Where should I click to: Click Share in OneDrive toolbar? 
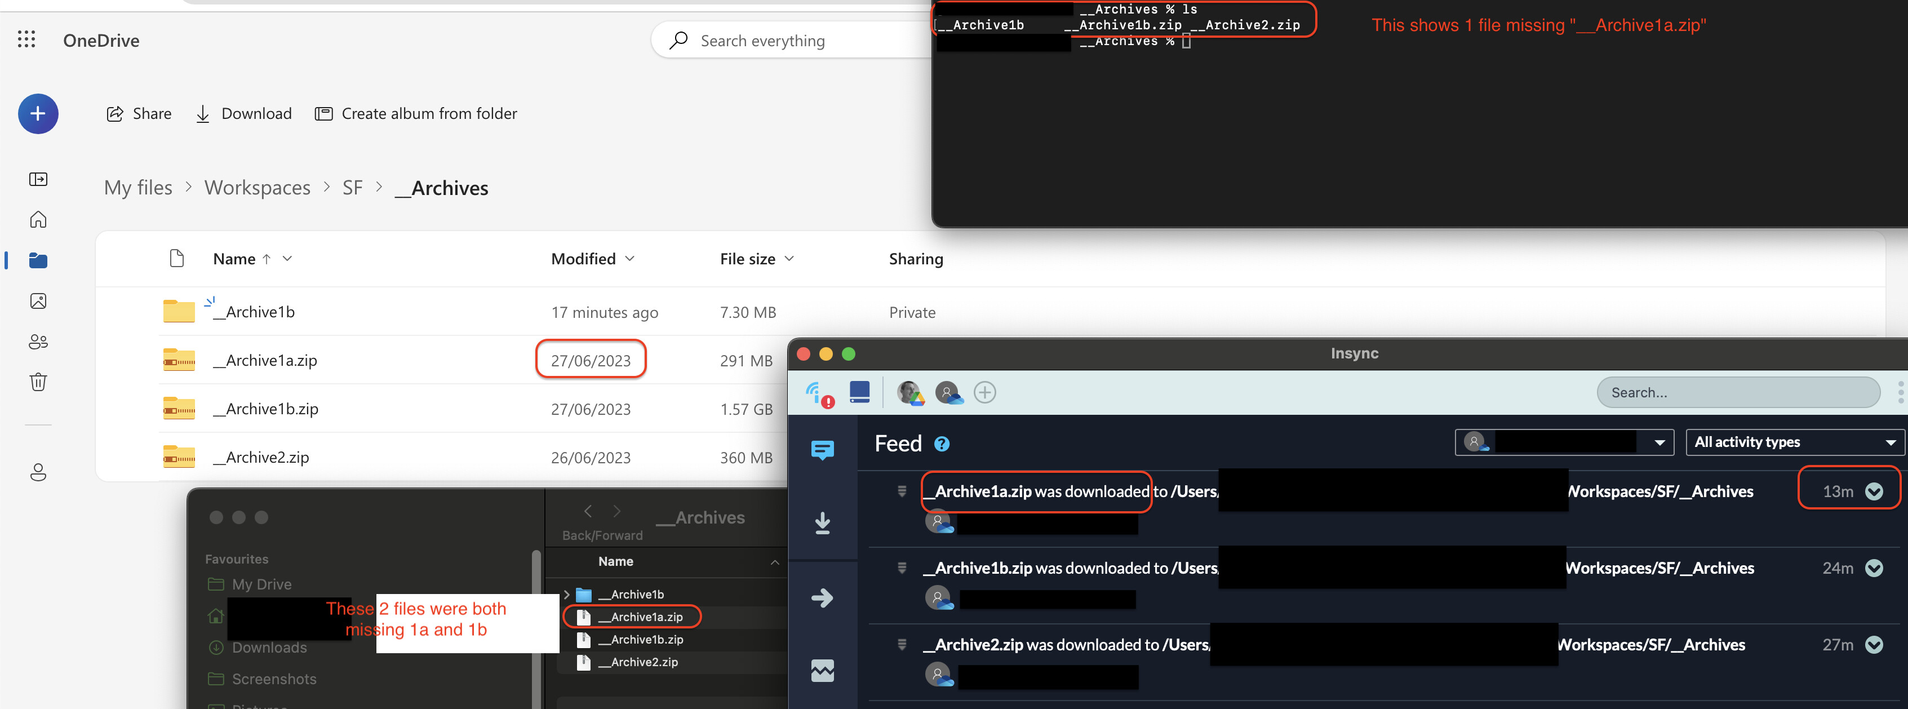pos(139,113)
